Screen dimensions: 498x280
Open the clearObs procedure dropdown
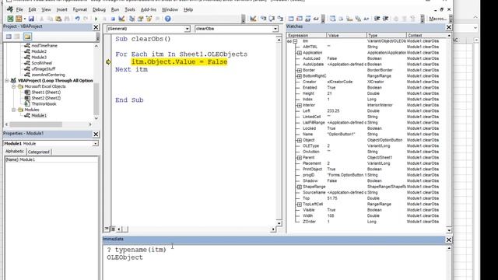(275, 29)
